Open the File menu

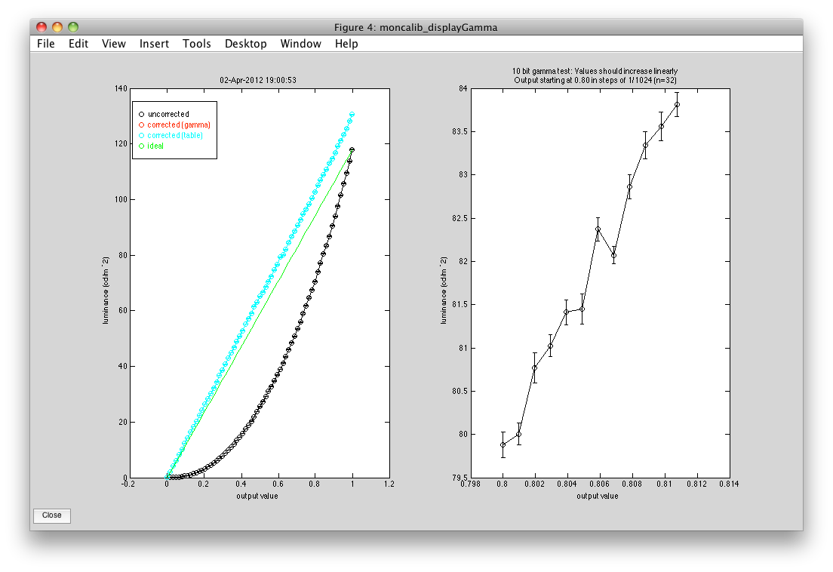click(46, 44)
